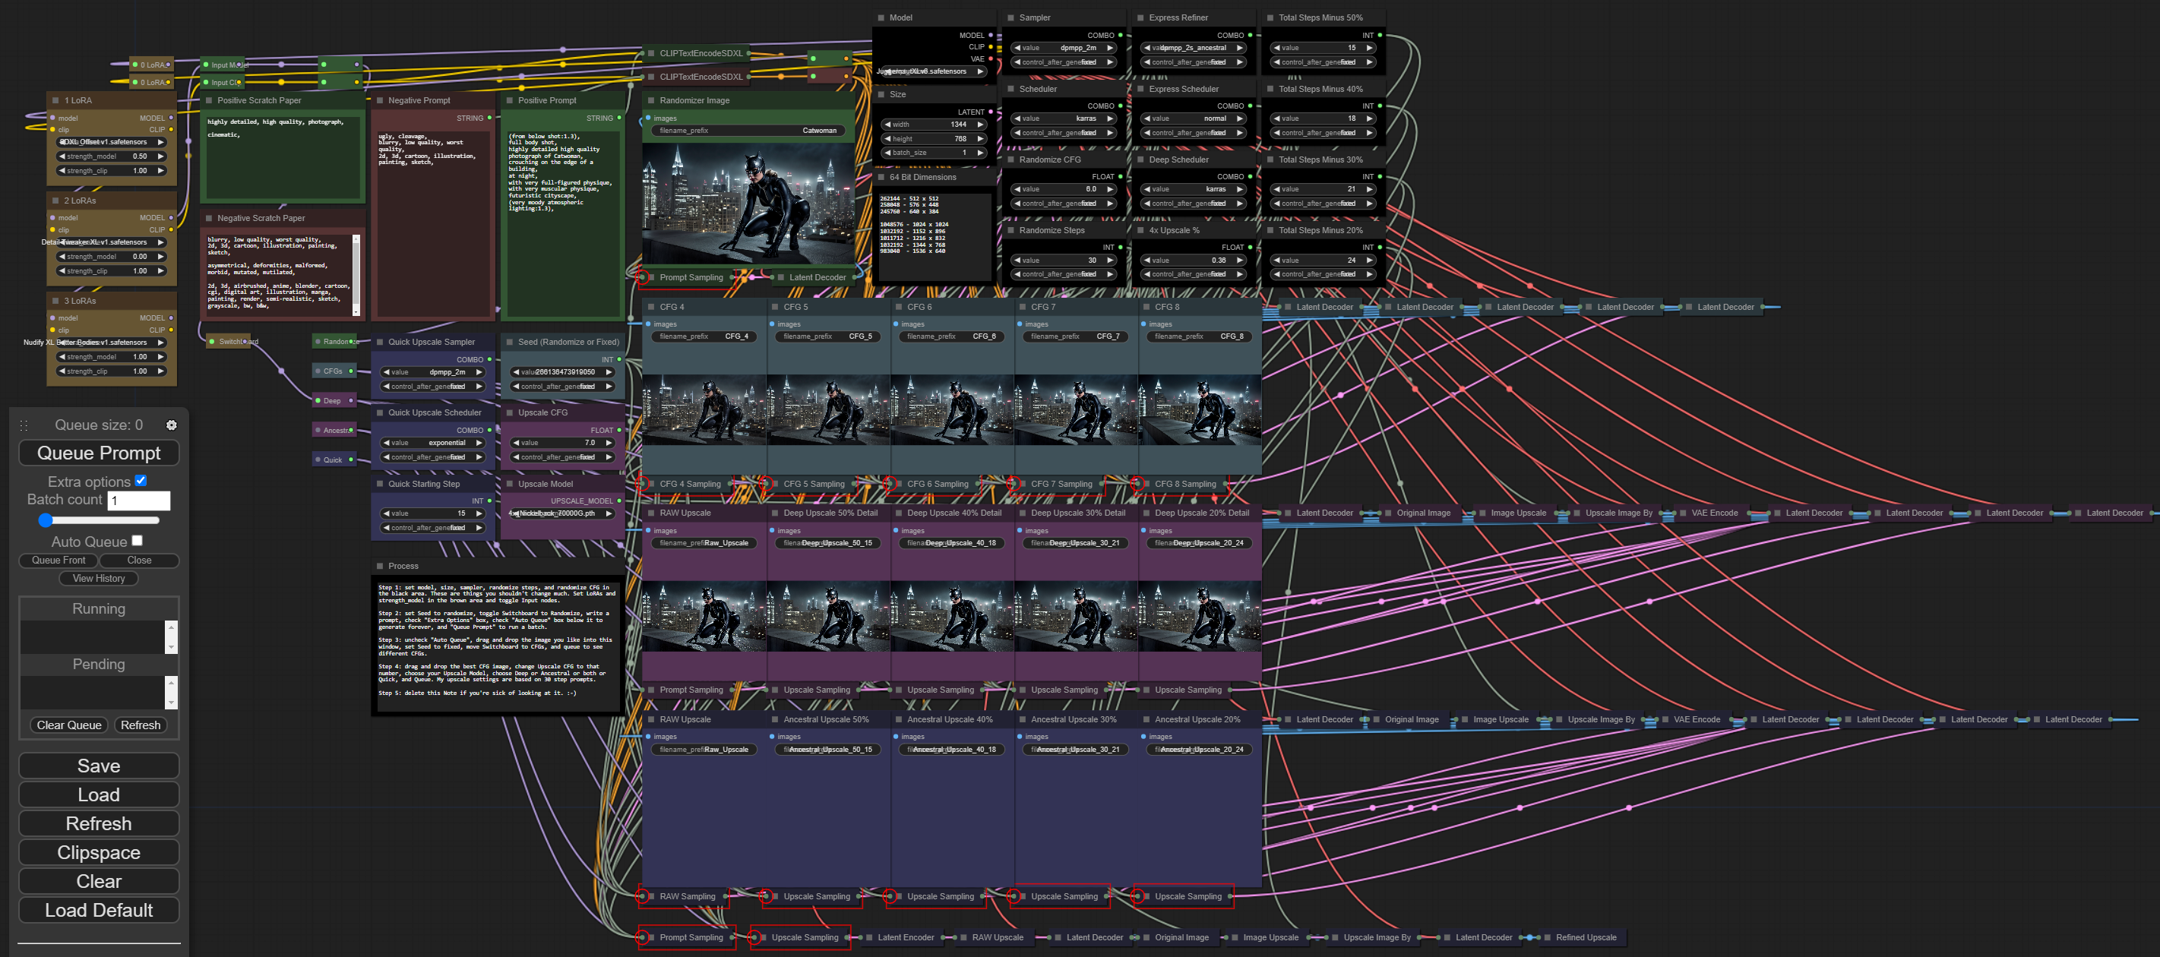Collapse the Size node via its title dot
Viewport: 2160px width, 957px height.
pos(881,95)
